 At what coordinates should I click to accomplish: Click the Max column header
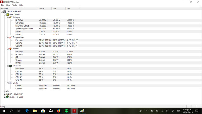pyautogui.click(x=72, y=9)
